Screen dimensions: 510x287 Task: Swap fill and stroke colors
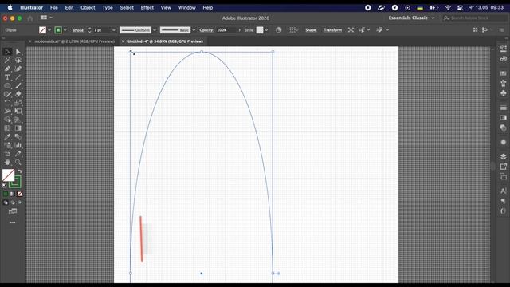[19, 171]
